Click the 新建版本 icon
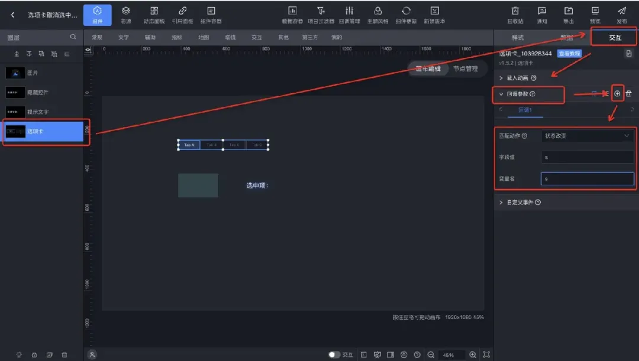 click(434, 15)
